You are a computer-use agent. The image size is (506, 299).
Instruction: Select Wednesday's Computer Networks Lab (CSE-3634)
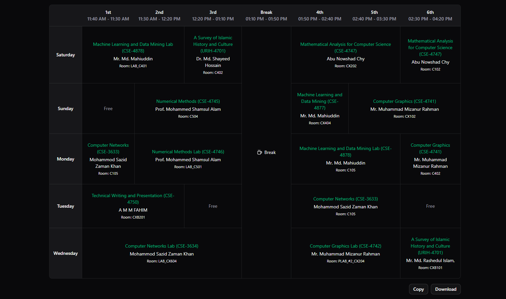pos(162,253)
